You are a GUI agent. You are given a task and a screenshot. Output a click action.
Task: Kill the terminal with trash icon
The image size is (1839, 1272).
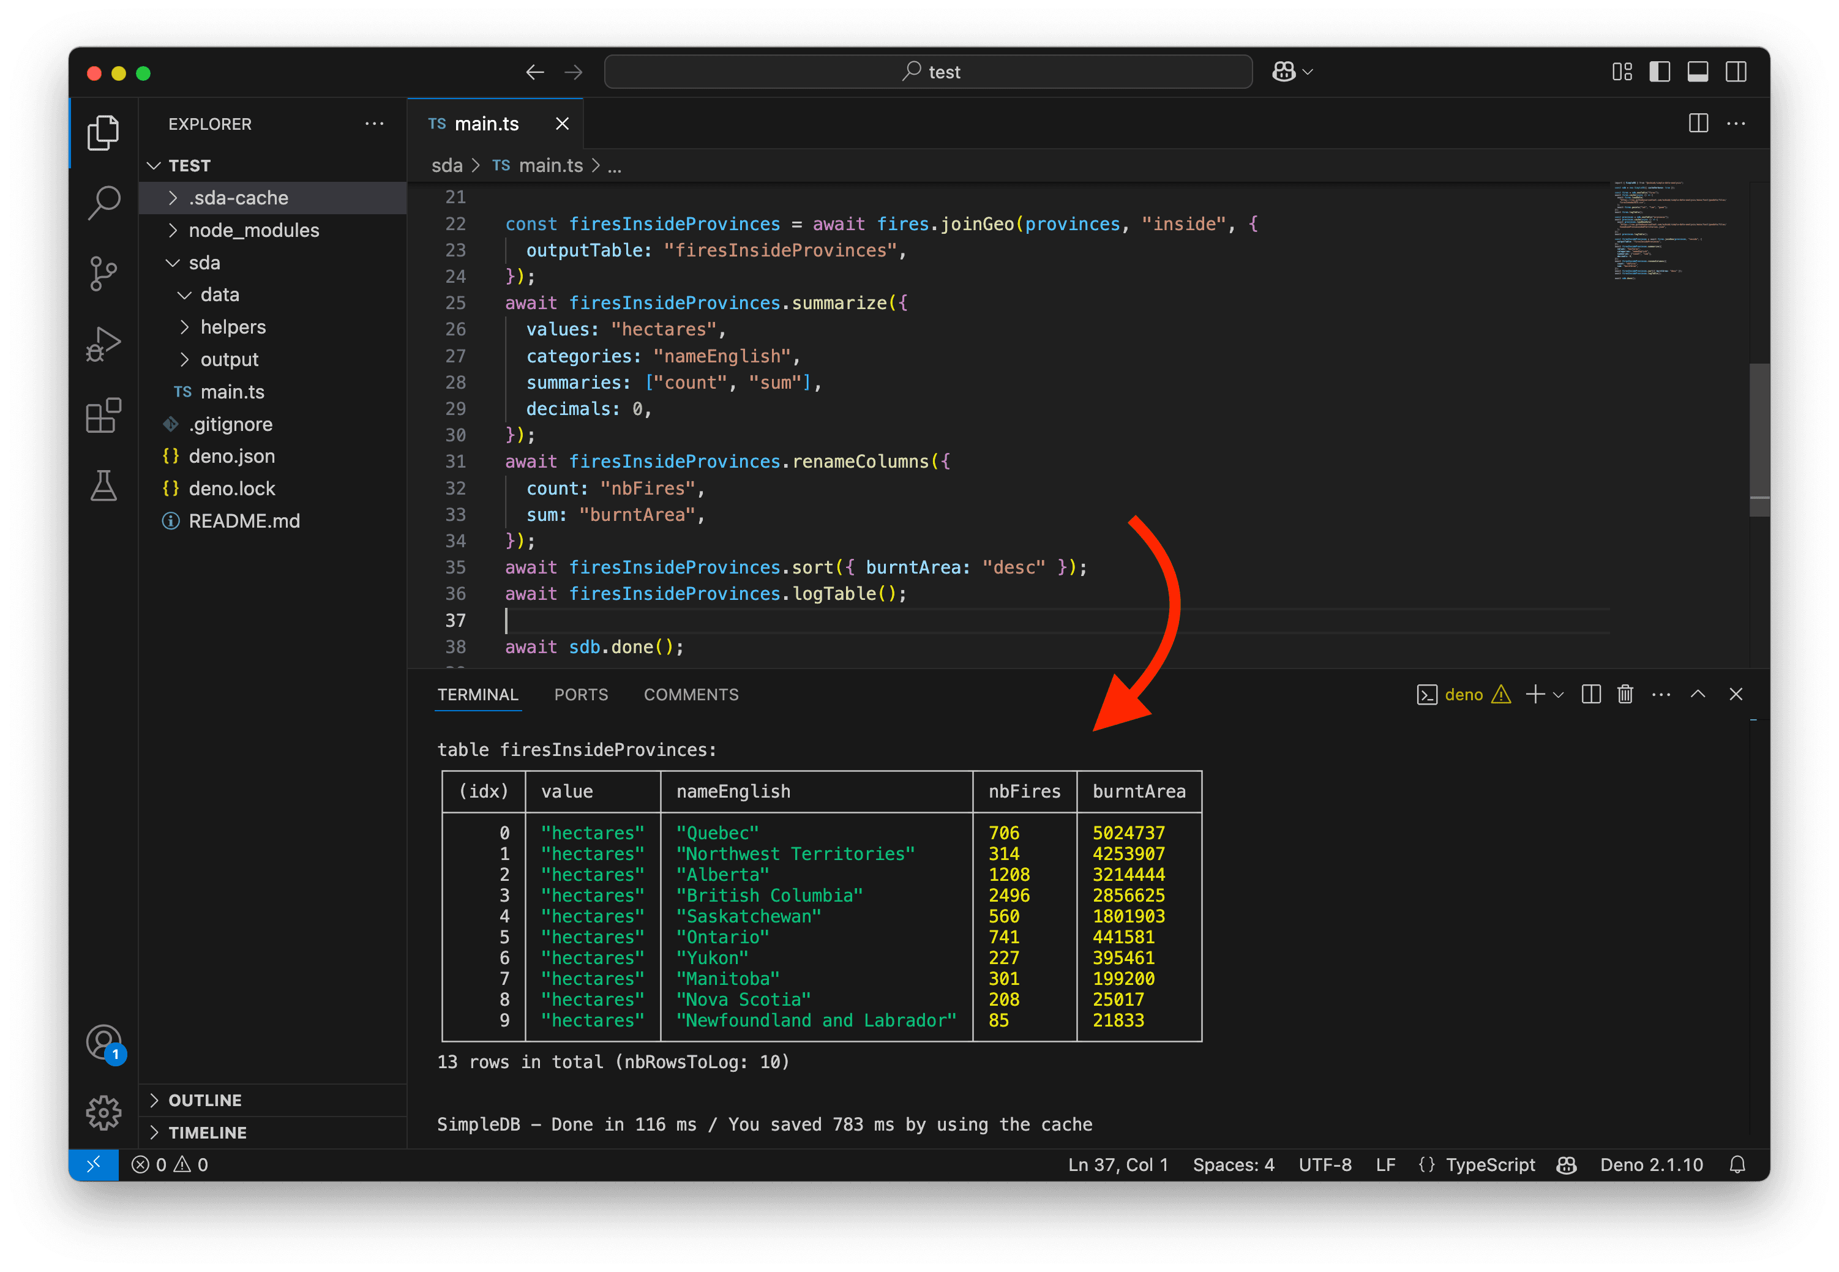coord(1625,694)
